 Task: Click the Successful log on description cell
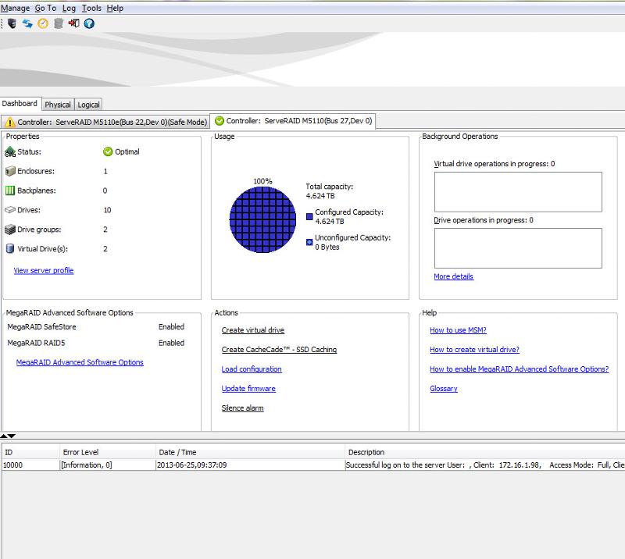pos(485,465)
